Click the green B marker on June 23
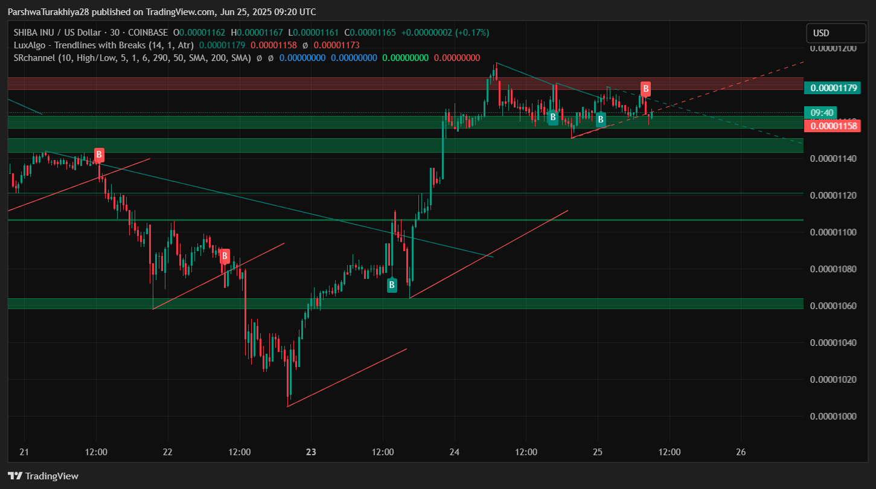Image resolution: width=876 pixels, height=489 pixels. (x=392, y=285)
